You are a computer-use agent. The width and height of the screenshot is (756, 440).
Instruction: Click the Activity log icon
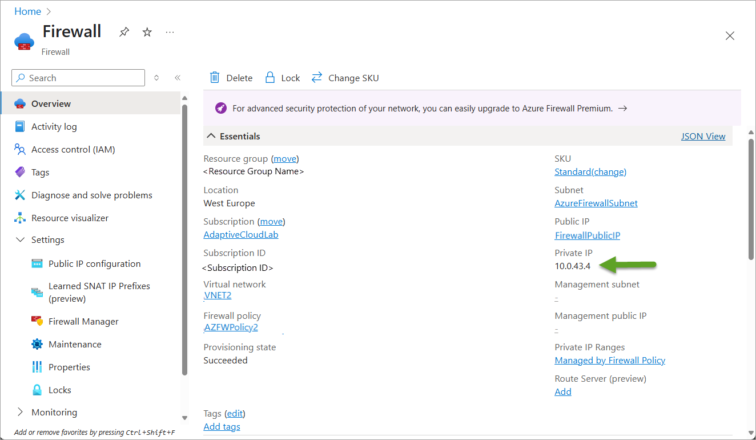pyautogui.click(x=20, y=127)
